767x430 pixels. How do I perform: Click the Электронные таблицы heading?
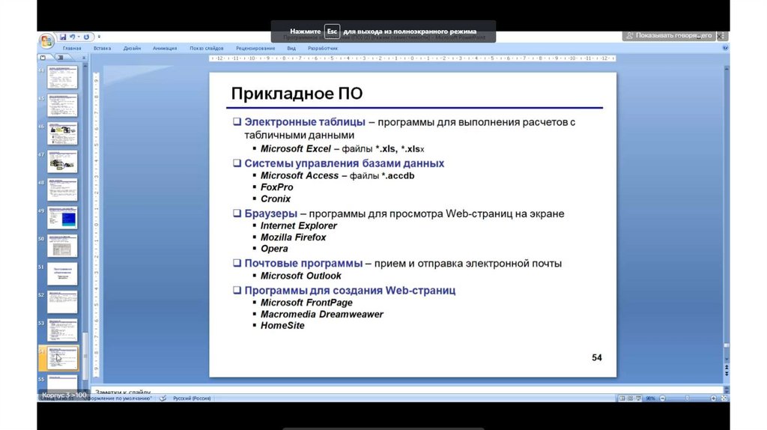tap(305, 122)
